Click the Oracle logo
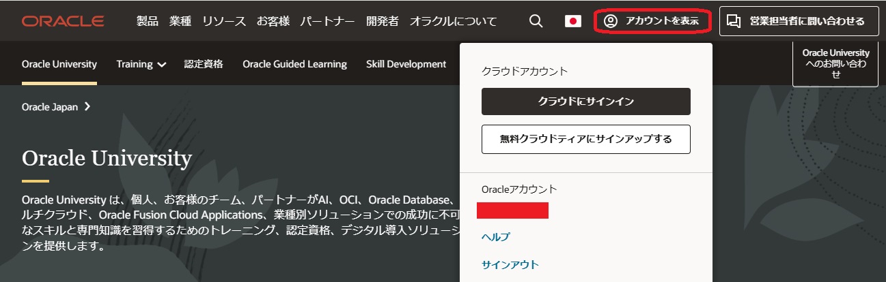Image resolution: width=886 pixels, height=282 pixels. (63, 21)
